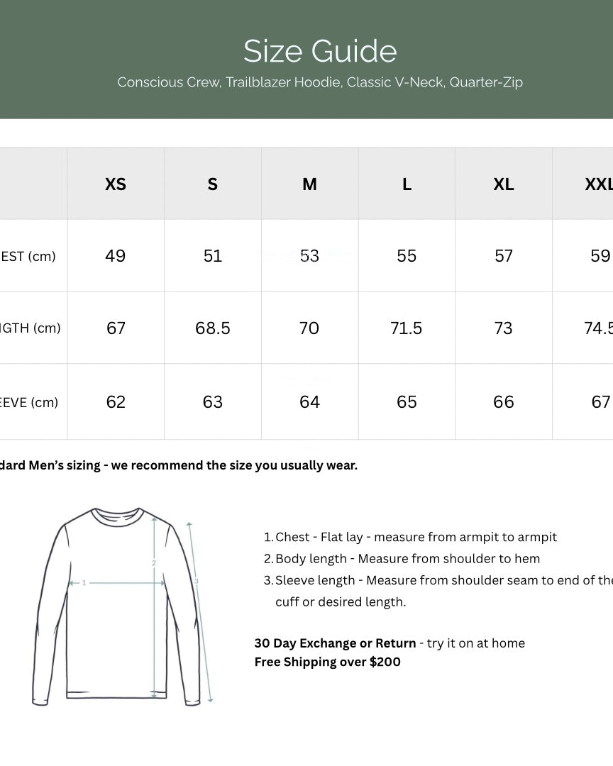Click the length value 68.5 for size S
The width and height of the screenshot is (613, 766).
213,328
